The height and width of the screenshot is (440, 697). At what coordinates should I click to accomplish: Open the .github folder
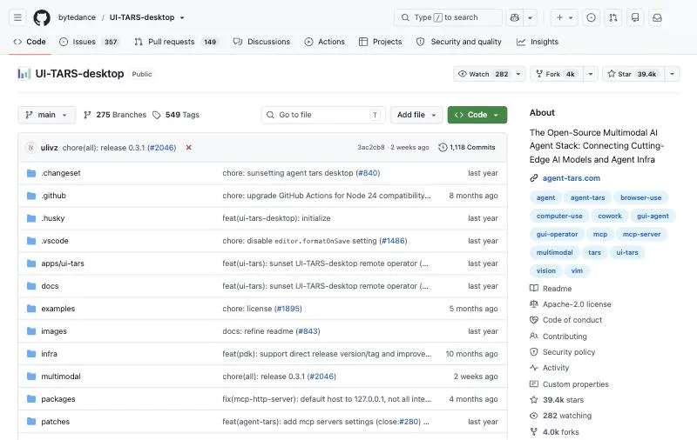[x=53, y=196]
